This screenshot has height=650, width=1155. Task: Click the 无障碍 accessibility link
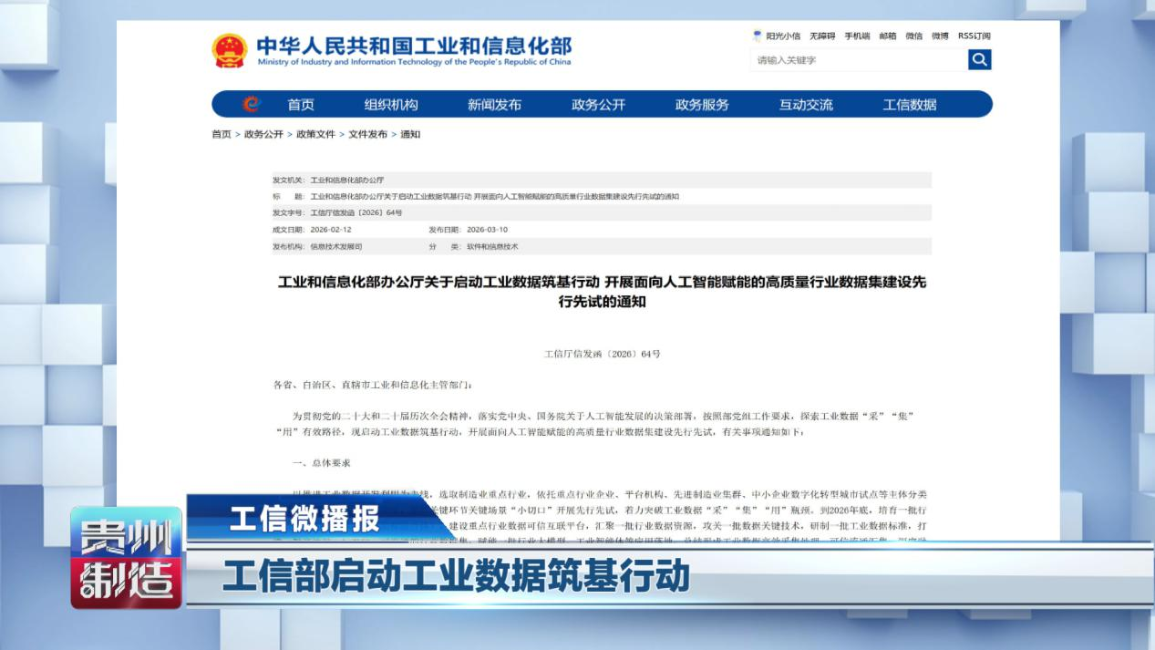click(x=822, y=36)
